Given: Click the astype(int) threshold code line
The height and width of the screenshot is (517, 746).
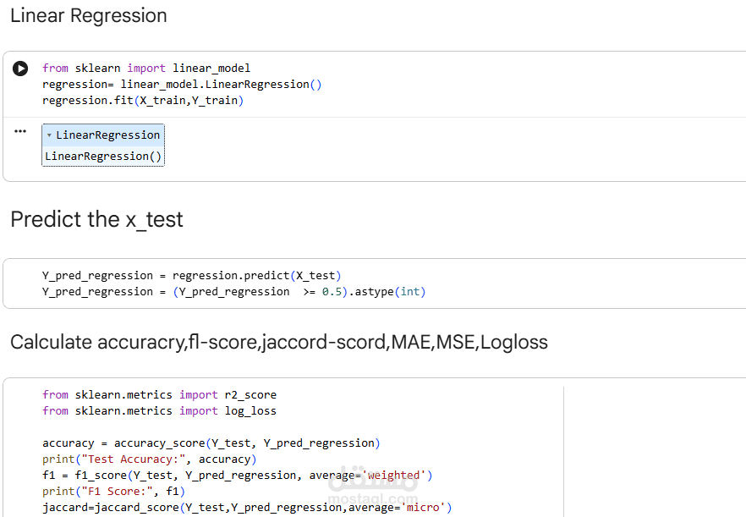Looking at the screenshot, I should (234, 292).
